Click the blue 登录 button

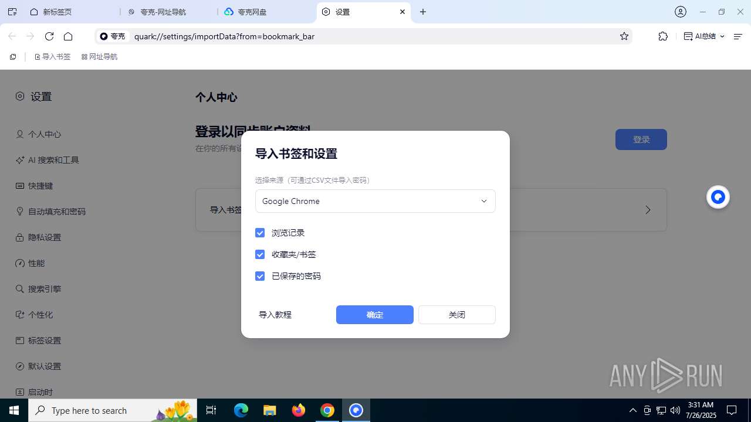[x=641, y=139]
